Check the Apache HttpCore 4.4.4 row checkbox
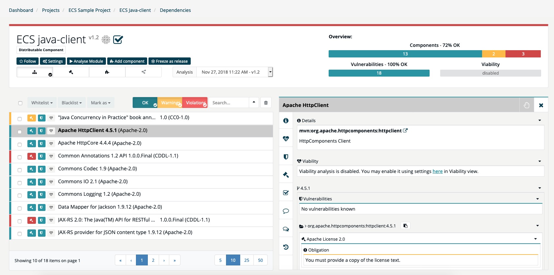This screenshot has height=275, width=554. [20, 144]
